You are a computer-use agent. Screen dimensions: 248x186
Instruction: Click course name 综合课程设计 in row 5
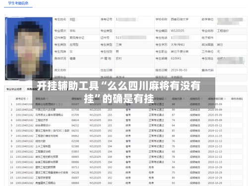coord(43,125)
